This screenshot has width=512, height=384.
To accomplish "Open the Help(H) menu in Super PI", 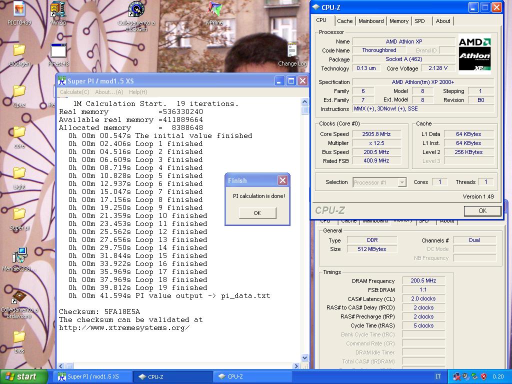I will coord(138,92).
